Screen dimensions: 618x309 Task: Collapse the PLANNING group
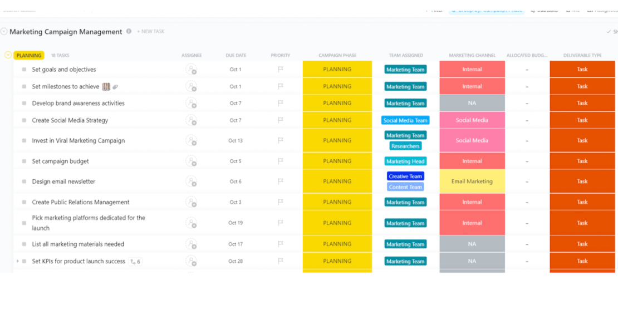coord(8,55)
